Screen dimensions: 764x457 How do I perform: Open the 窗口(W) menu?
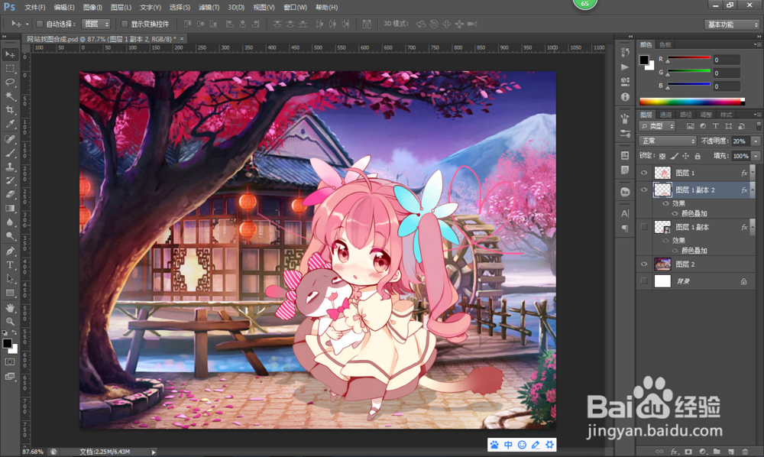coord(295,8)
